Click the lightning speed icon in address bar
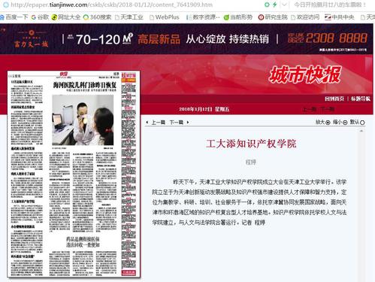The height and width of the screenshot is (282, 375). [274, 5]
